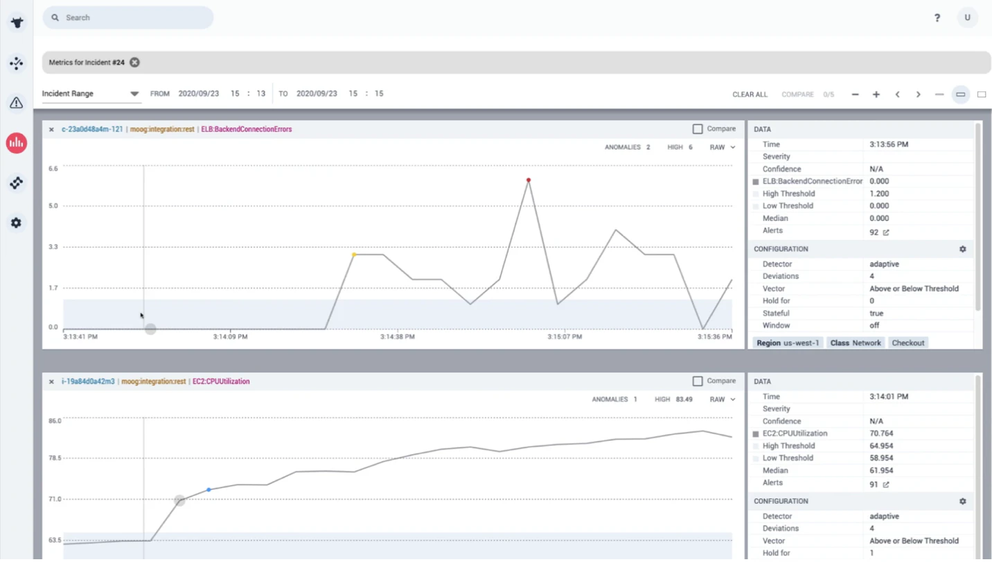Open the RAW dropdown on the CPUUtilization chart

(722, 399)
